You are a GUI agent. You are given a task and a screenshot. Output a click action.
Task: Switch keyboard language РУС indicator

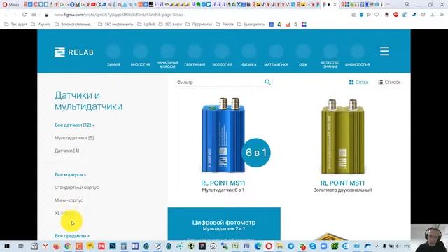(407, 246)
